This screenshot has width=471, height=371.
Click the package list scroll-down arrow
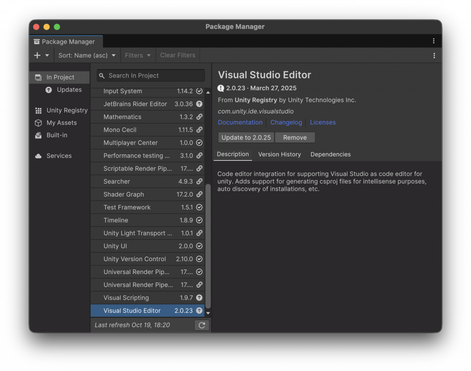(208, 313)
